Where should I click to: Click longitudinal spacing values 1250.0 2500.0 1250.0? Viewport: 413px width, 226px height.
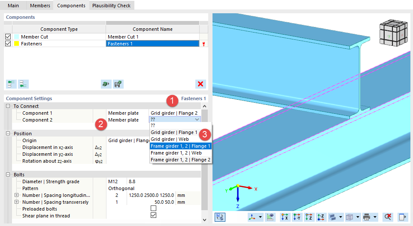coord(151,195)
